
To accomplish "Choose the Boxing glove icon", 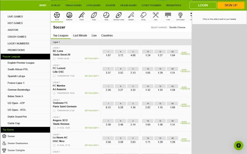I will tap(143, 15).
